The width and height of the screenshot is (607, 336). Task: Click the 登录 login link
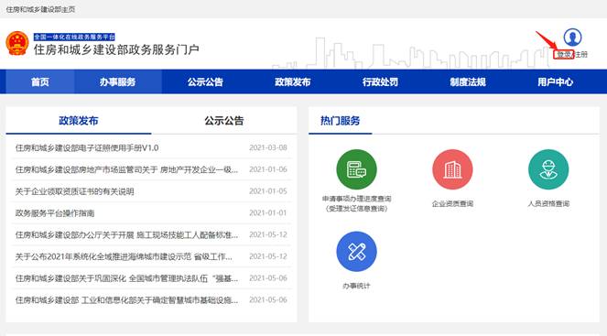(x=564, y=55)
